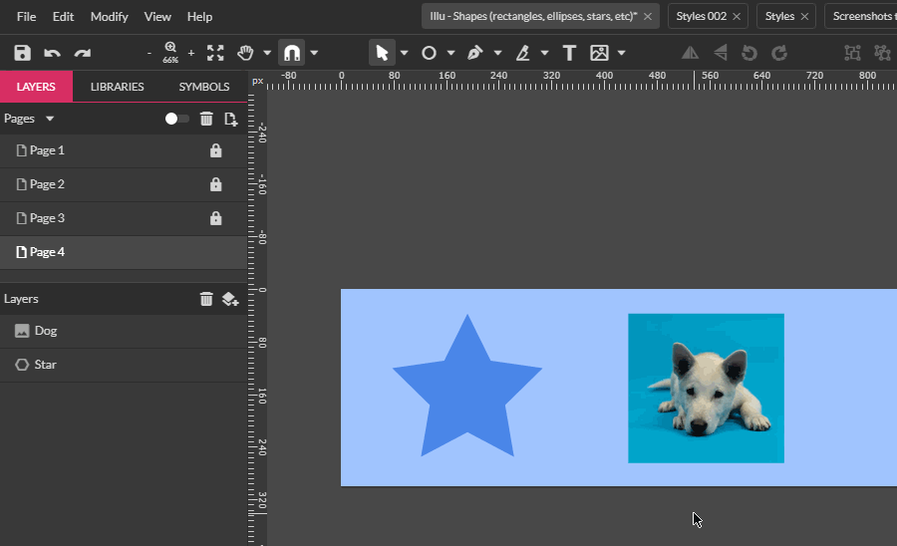Select the ellipse shape tool
The width and height of the screenshot is (897, 546).
(429, 53)
